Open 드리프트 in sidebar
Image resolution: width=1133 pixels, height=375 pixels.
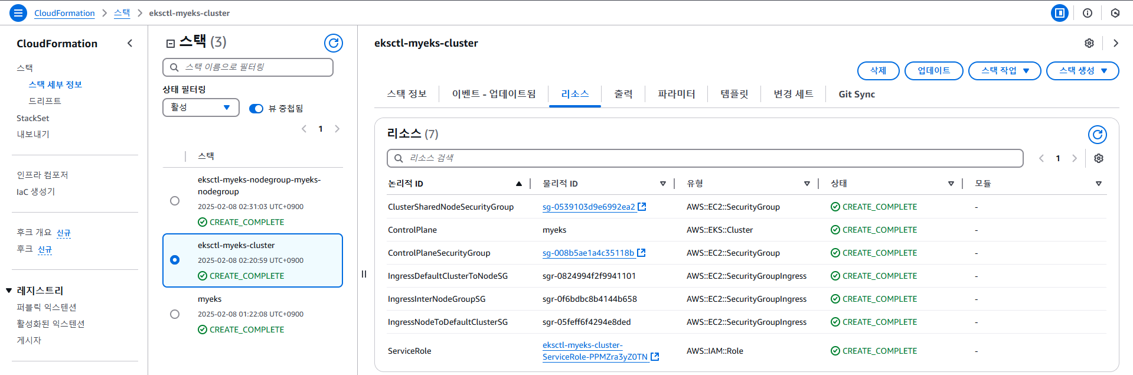(45, 101)
